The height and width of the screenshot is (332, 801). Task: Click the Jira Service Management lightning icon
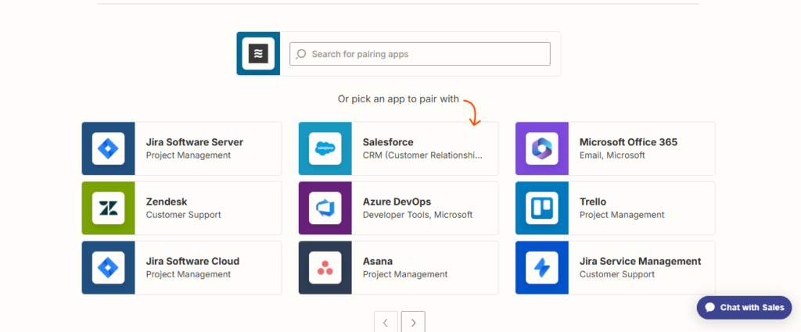(x=541, y=268)
